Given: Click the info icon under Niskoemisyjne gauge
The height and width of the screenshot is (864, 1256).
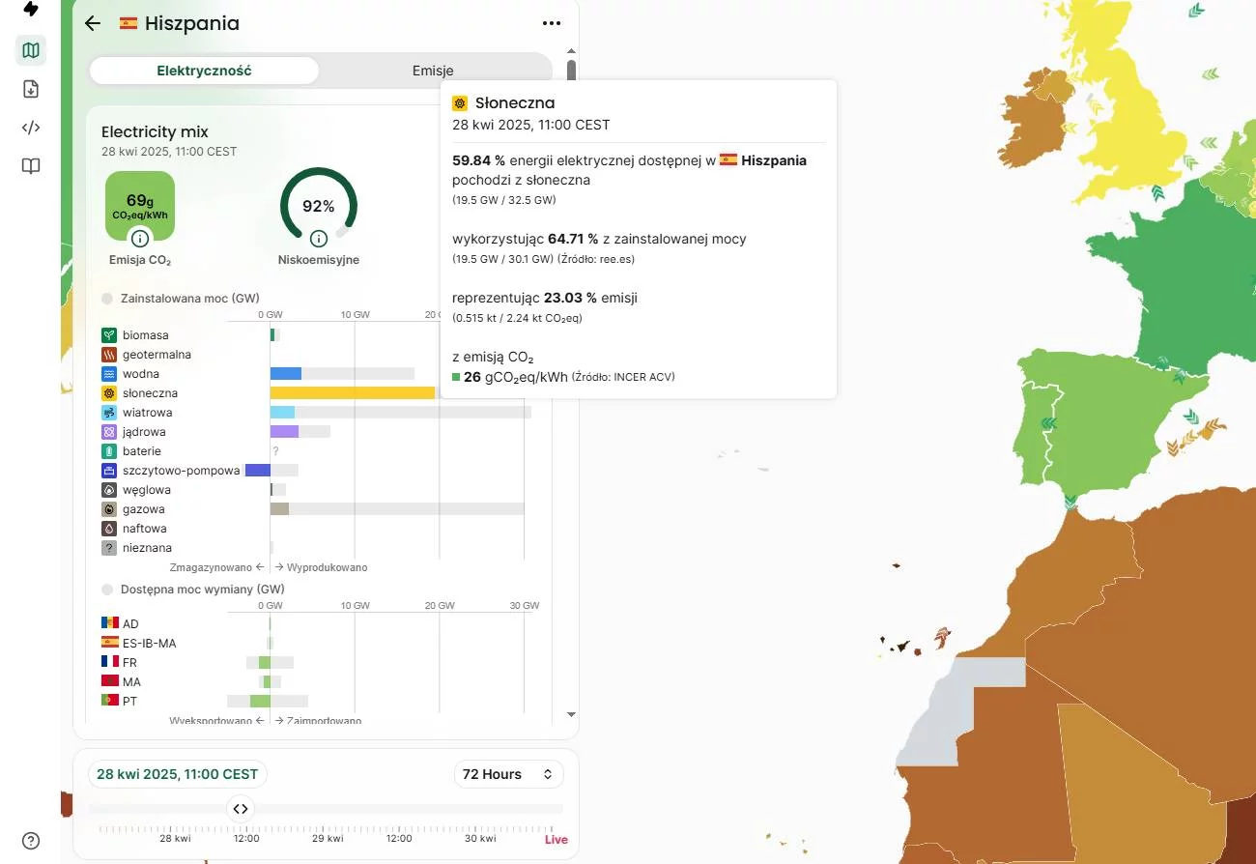Looking at the screenshot, I should 319,239.
